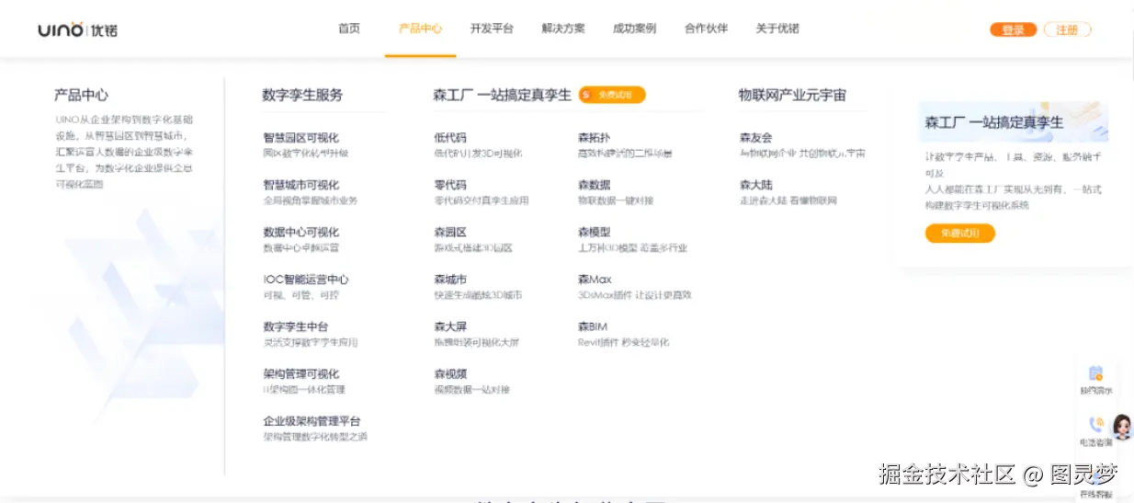Viewport: 1134px width, 503px height.
Task: Open the 森BIM product link
Action: [593, 326]
